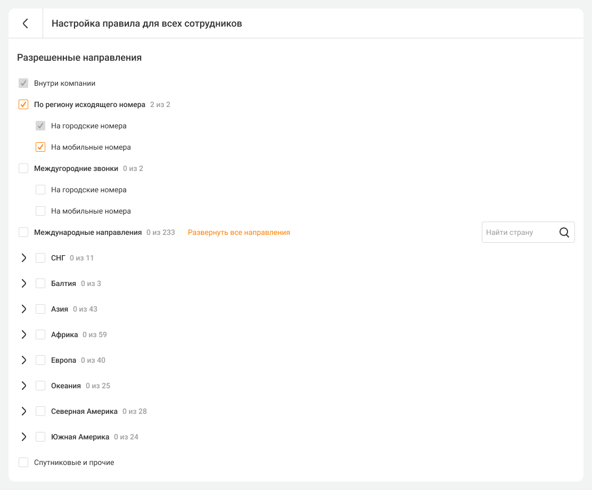The height and width of the screenshot is (490, 592).
Task: Uncheck По региону исходящего номера checkbox
Action: (x=23, y=104)
